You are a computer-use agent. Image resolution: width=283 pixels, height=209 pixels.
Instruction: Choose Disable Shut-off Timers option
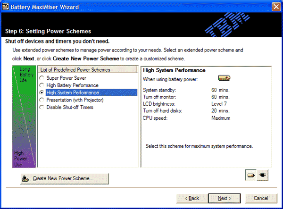coord(42,107)
